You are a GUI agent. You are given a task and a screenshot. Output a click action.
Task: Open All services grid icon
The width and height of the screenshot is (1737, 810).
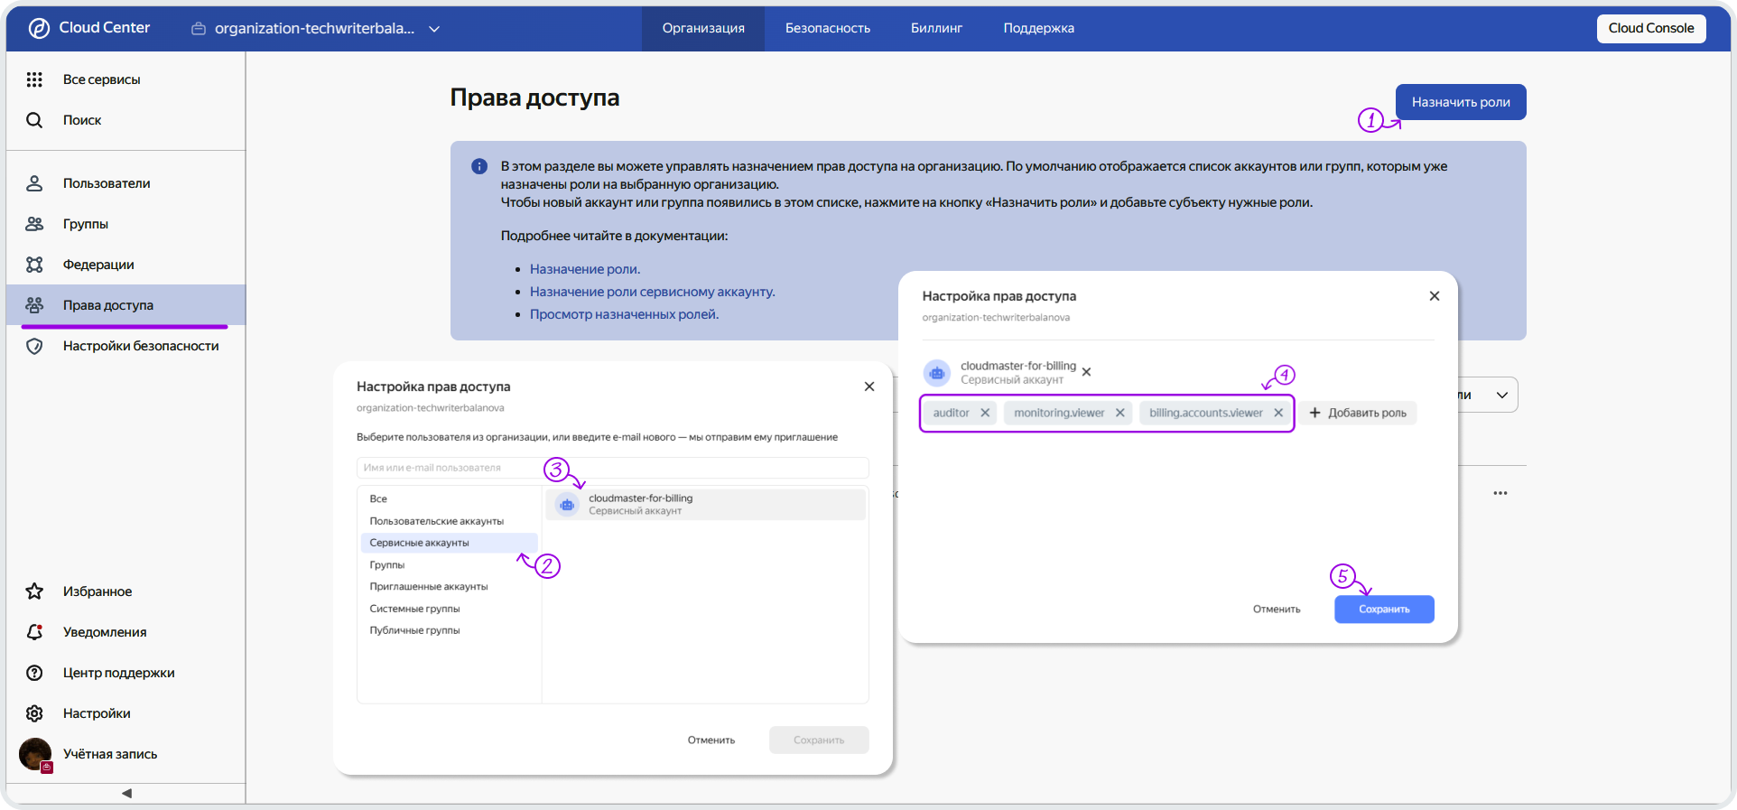[34, 79]
